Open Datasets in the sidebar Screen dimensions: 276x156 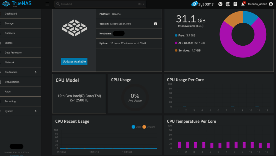(10, 33)
